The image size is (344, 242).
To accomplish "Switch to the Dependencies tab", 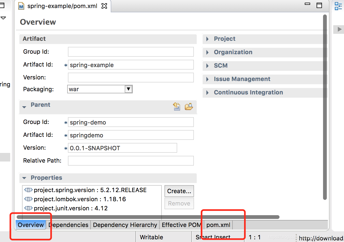I will click(x=69, y=225).
